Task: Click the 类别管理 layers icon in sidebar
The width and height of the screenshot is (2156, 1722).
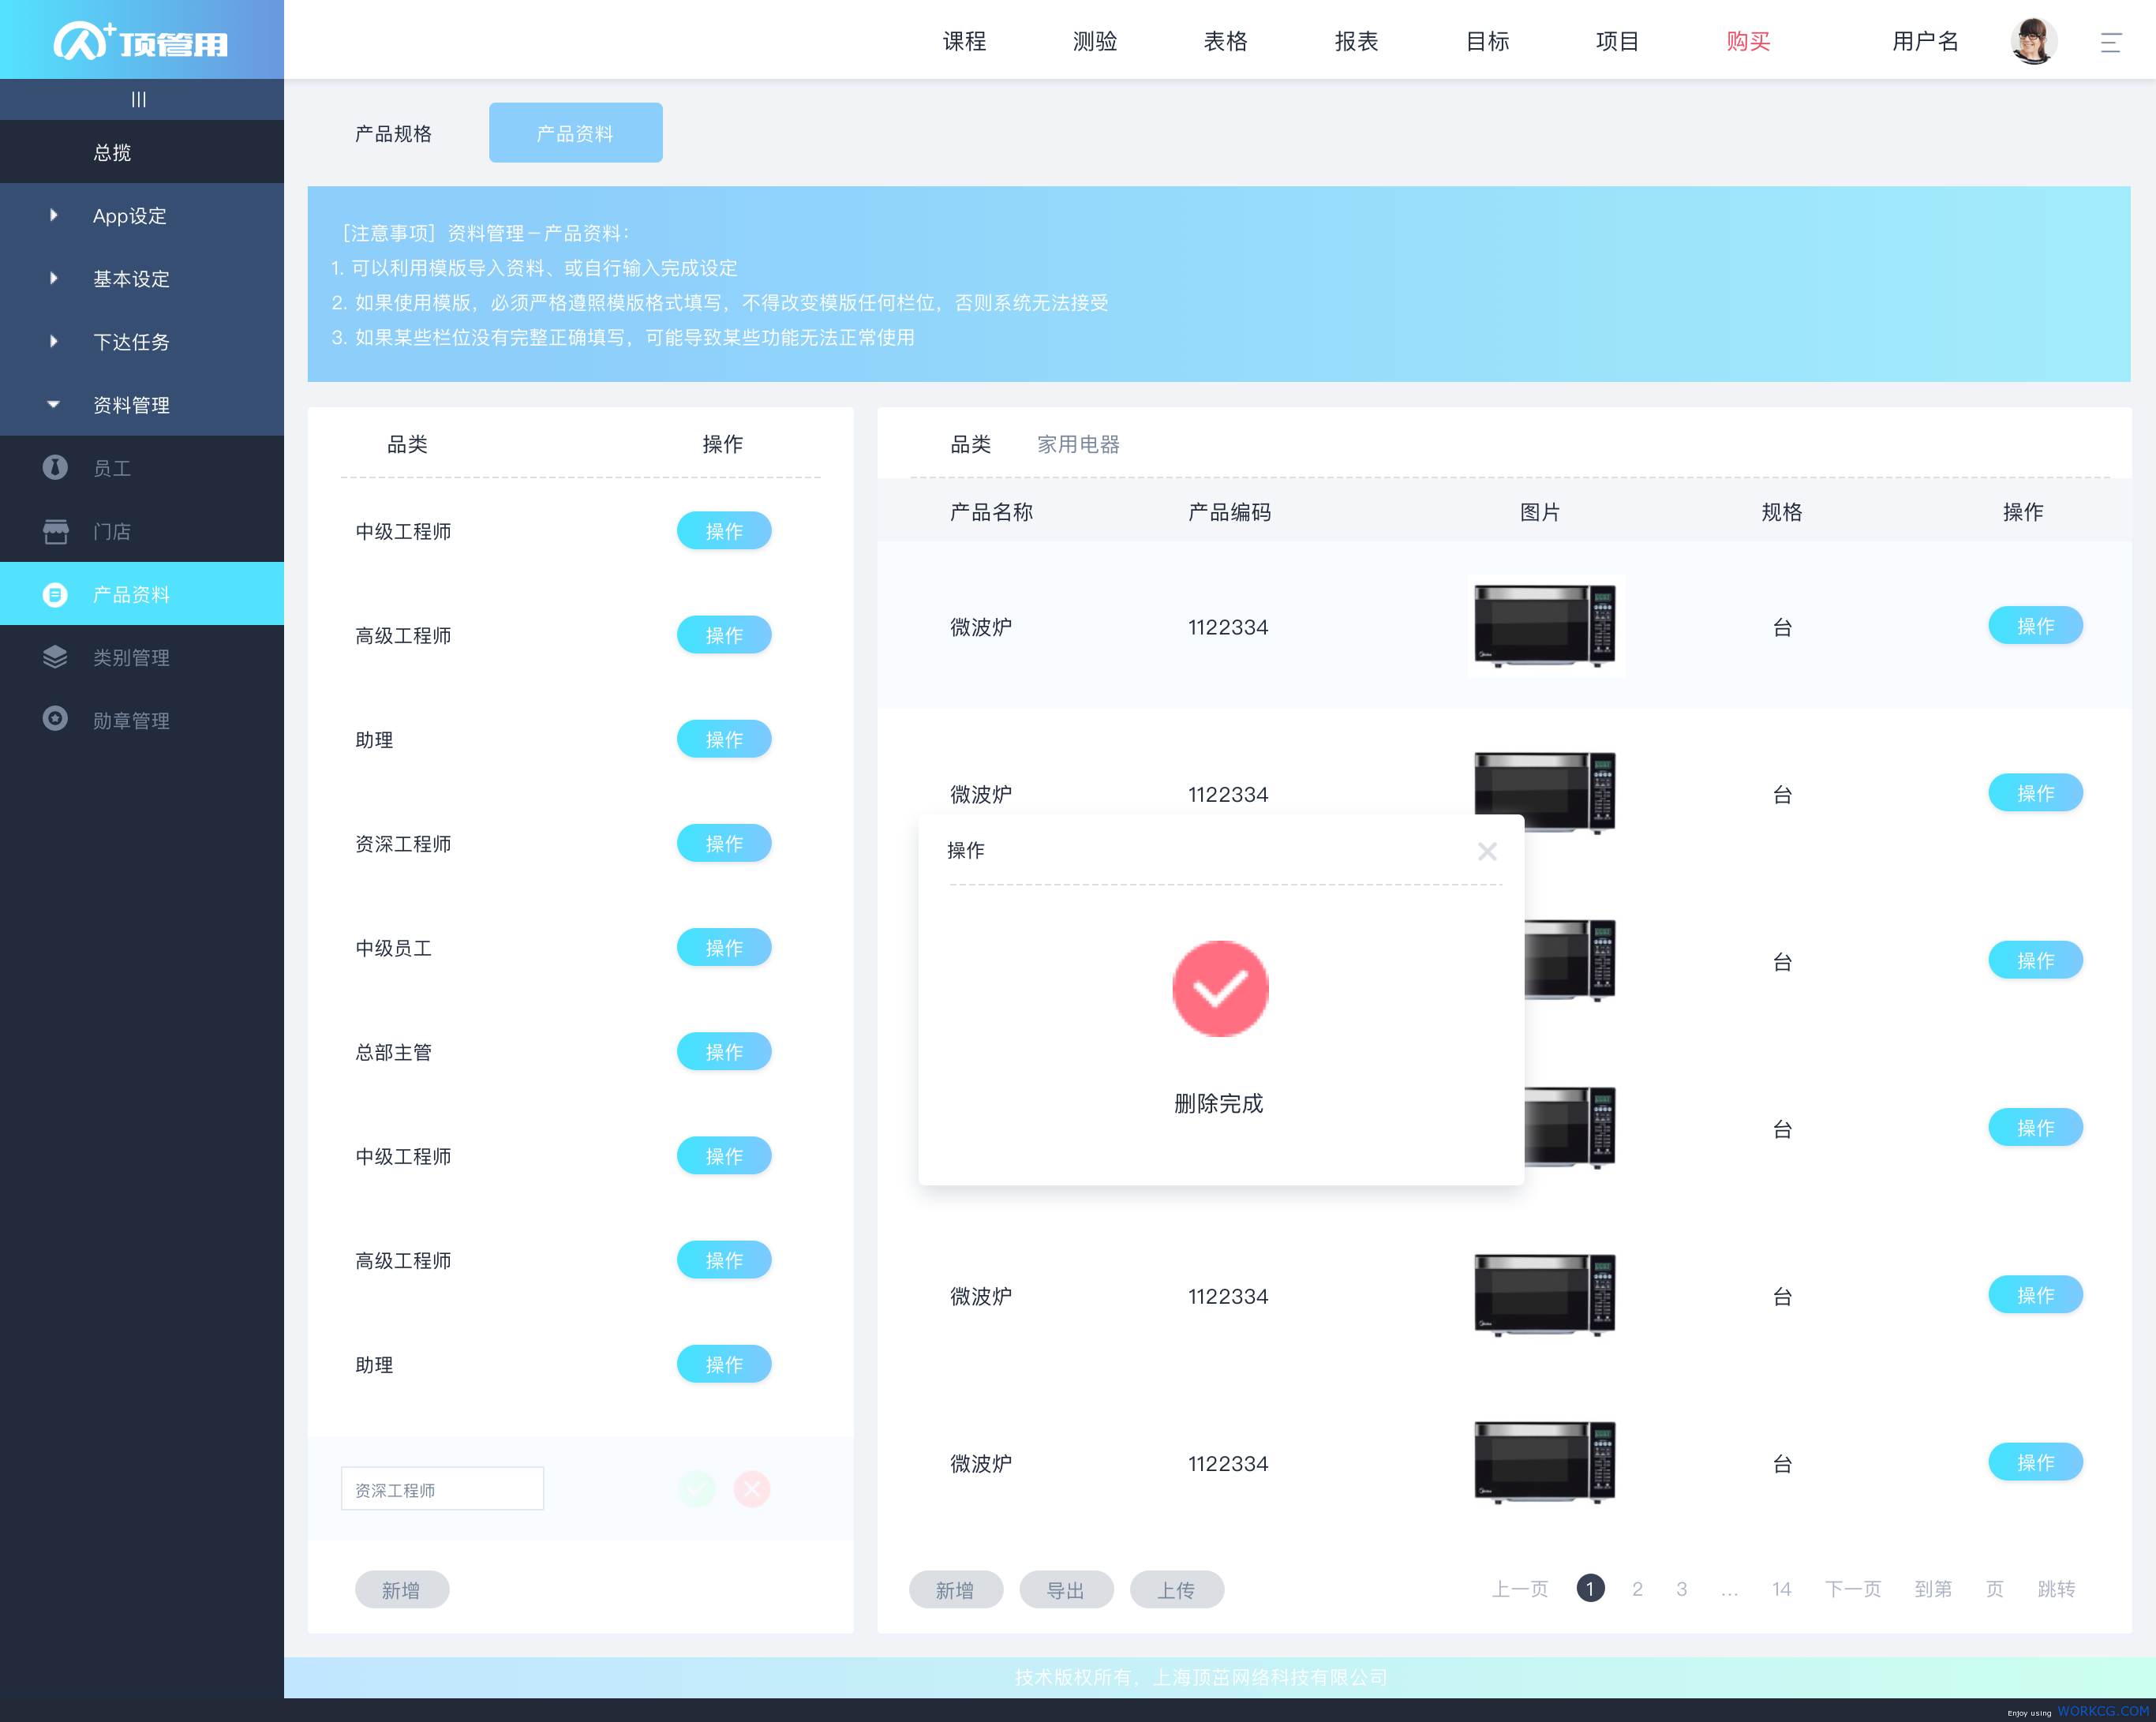Action: coord(55,657)
